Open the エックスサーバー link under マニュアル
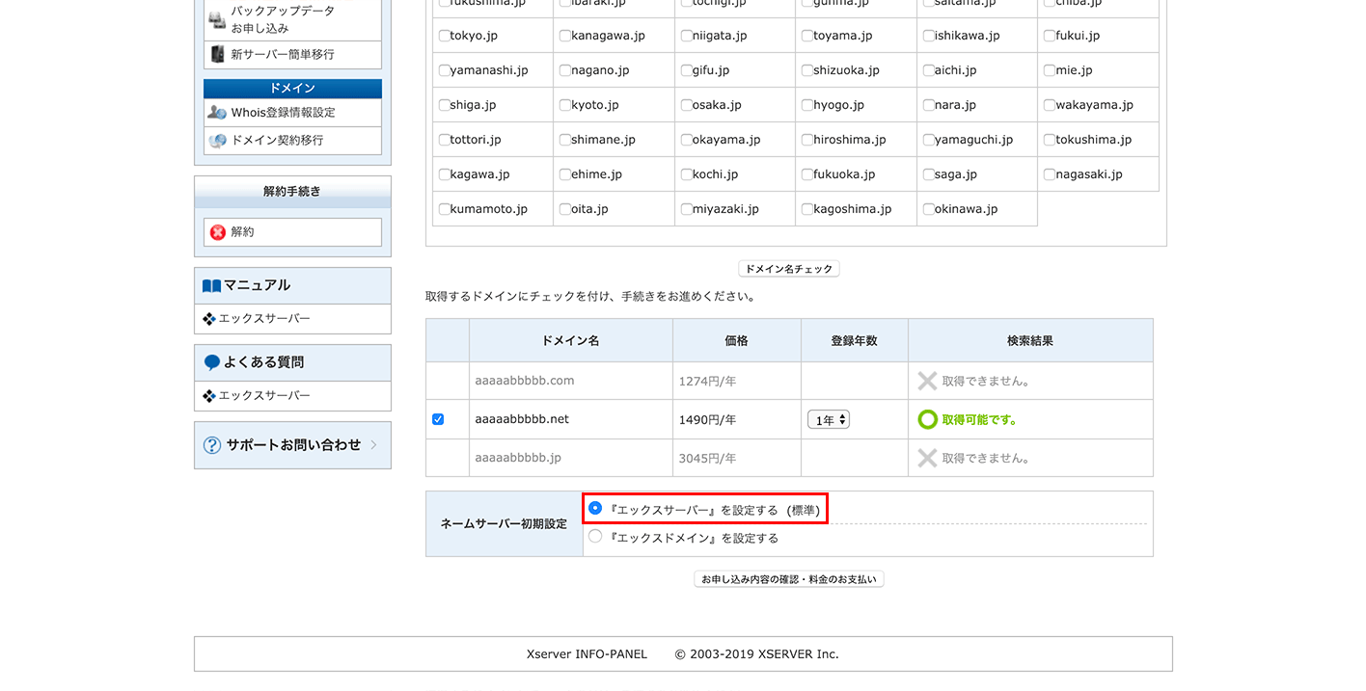The width and height of the screenshot is (1366, 691). click(x=264, y=319)
